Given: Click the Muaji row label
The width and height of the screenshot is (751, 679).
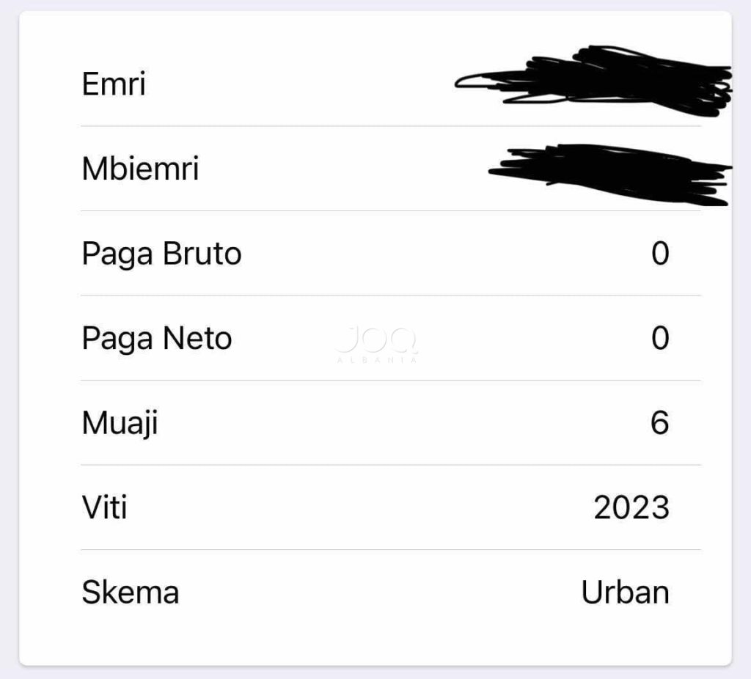Looking at the screenshot, I should (x=120, y=423).
